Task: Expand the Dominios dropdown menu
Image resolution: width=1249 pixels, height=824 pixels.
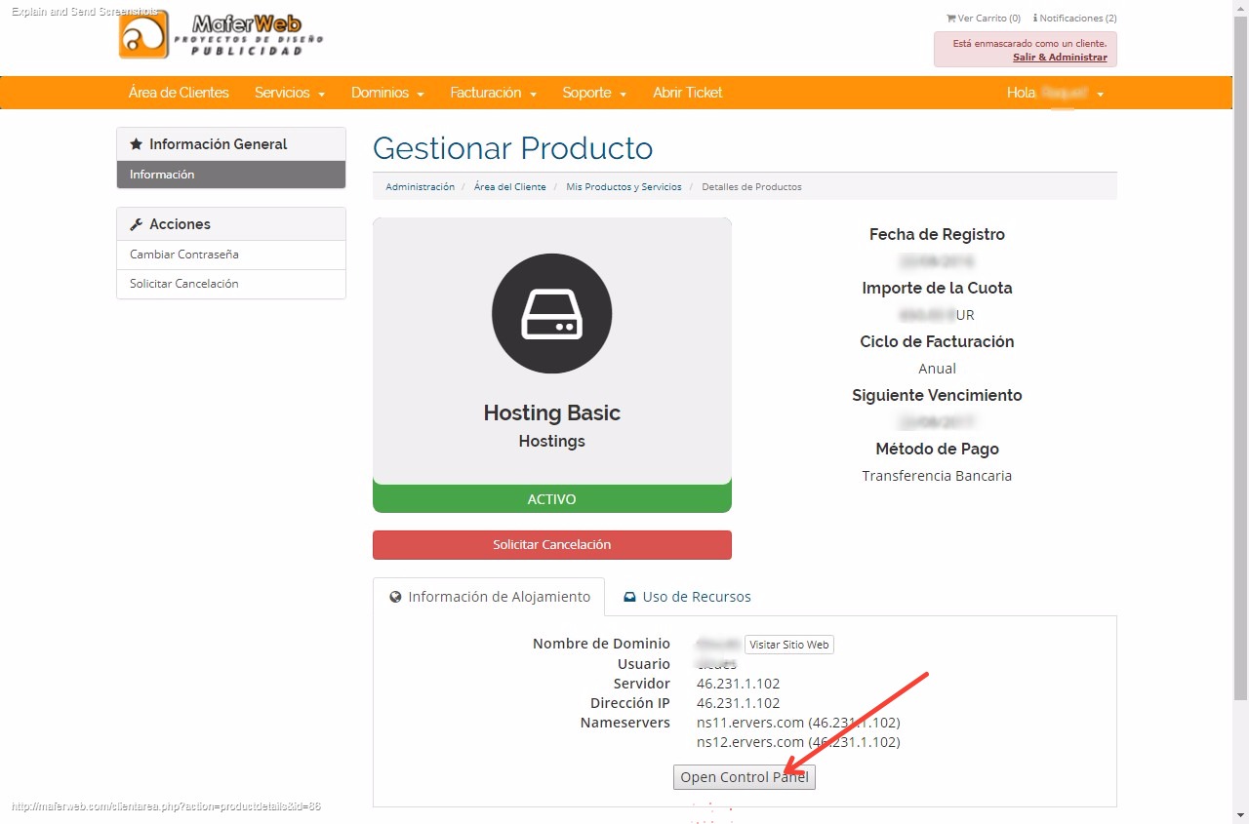Action: pos(387,93)
